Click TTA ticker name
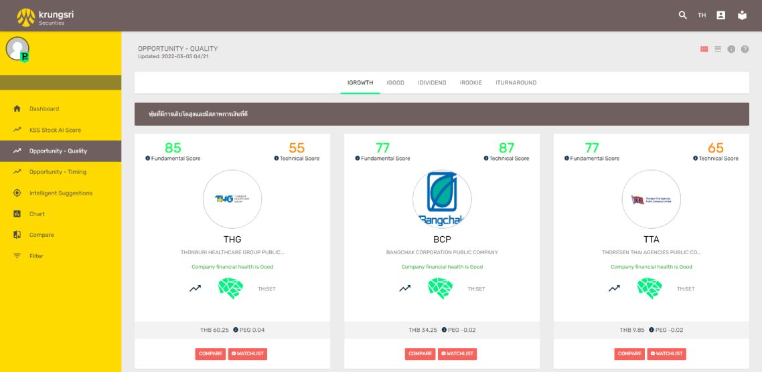The image size is (762, 372). click(652, 240)
